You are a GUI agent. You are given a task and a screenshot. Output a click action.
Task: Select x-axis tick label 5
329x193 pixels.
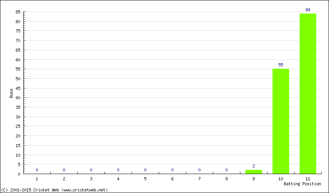(145, 179)
